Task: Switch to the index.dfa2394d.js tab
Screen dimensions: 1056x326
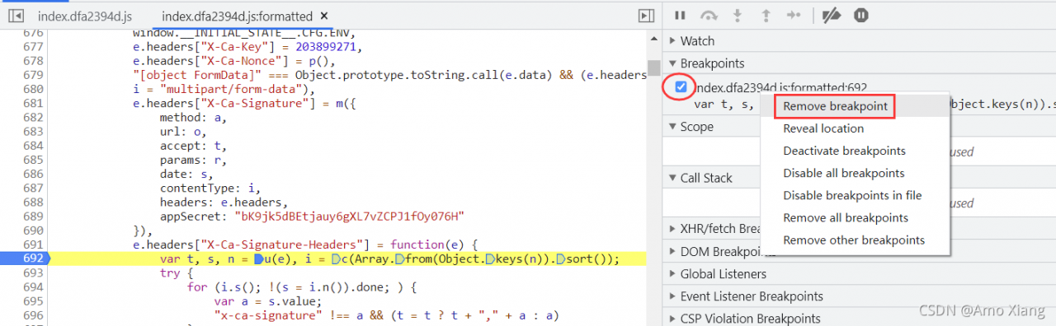Action: click(x=85, y=16)
